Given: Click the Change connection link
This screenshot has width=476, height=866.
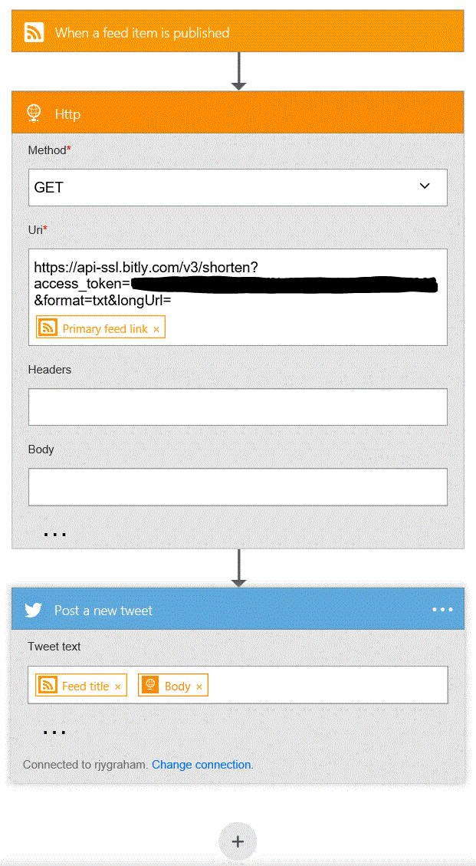Looking at the screenshot, I should point(201,765).
